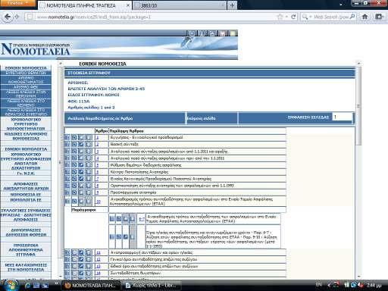Toggle the unchecked box icon in article 9 row

point(81,192)
